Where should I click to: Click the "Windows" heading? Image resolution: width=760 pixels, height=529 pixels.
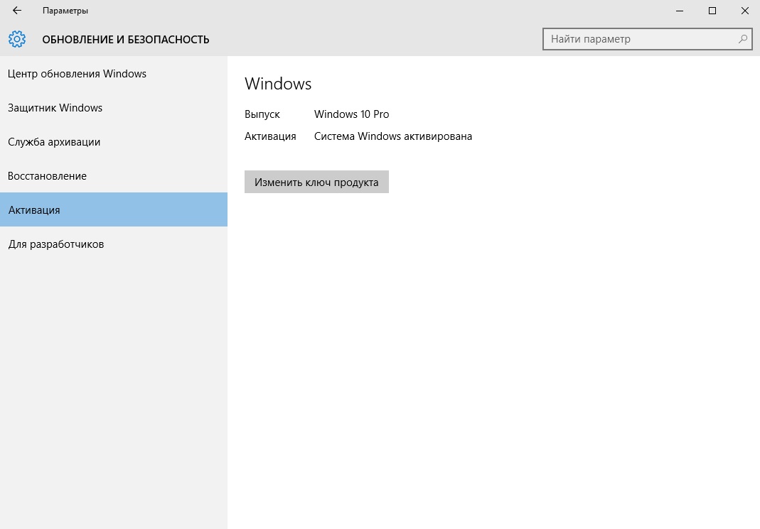click(x=278, y=84)
